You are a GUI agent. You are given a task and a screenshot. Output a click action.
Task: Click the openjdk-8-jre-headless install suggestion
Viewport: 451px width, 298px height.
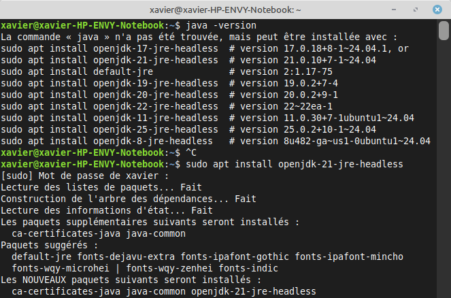tap(107, 141)
